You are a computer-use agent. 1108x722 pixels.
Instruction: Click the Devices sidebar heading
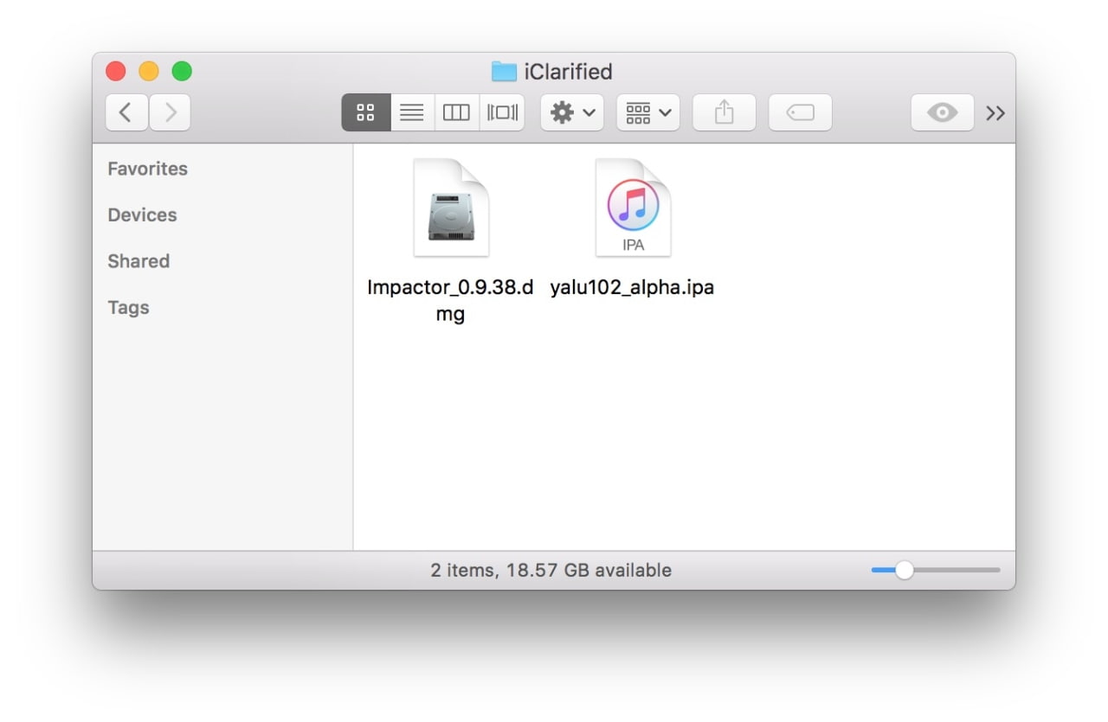coord(142,215)
